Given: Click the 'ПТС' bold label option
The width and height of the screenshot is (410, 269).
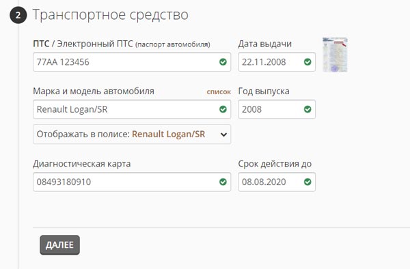Looking at the screenshot, I should (41, 44).
